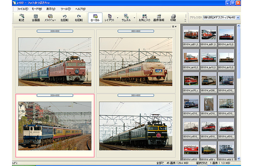Rotate image right with 右回転
Image resolution: width=253 pixels, height=166 pixels.
pyautogui.click(x=79, y=18)
